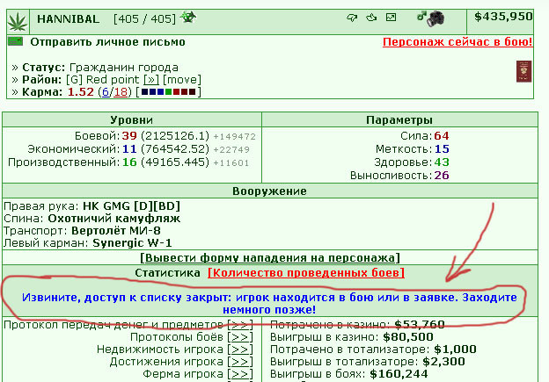Click the green karma bar segment

[169, 92]
